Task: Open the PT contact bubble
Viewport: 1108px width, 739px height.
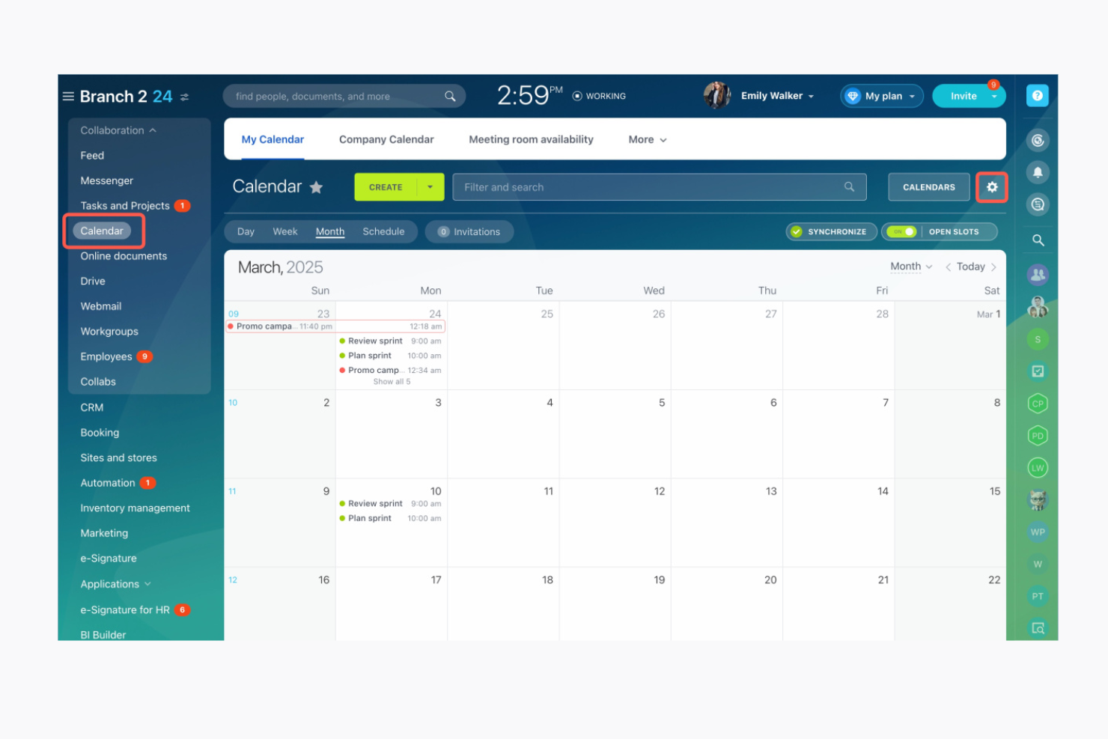Action: click(1038, 597)
